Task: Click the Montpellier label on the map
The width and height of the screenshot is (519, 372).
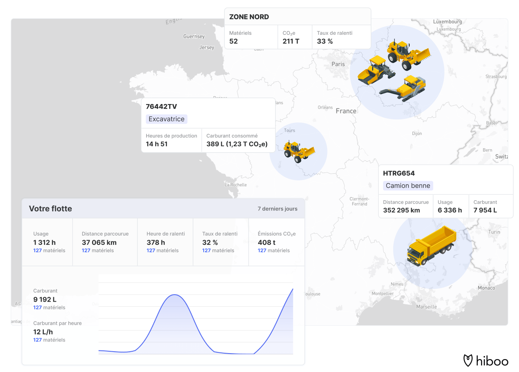Action: pyautogui.click(x=383, y=293)
